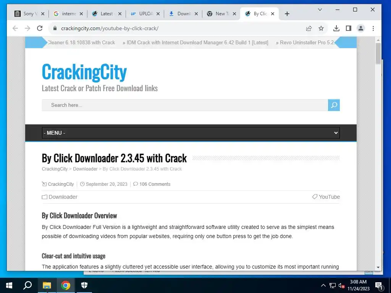Focus the 'Search here...' field
This screenshot has height=293, width=391.
pyautogui.click(x=185, y=105)
